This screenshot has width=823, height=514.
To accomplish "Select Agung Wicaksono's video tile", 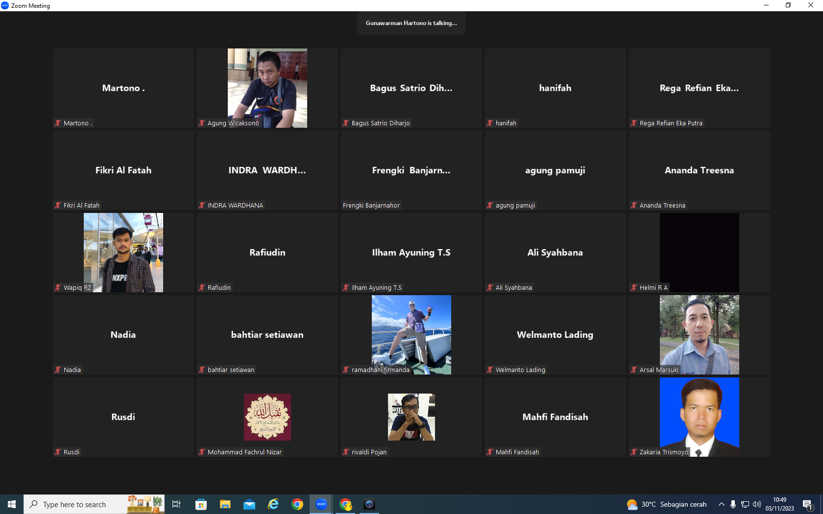I will pyautogui.click(x=267, y=88).
